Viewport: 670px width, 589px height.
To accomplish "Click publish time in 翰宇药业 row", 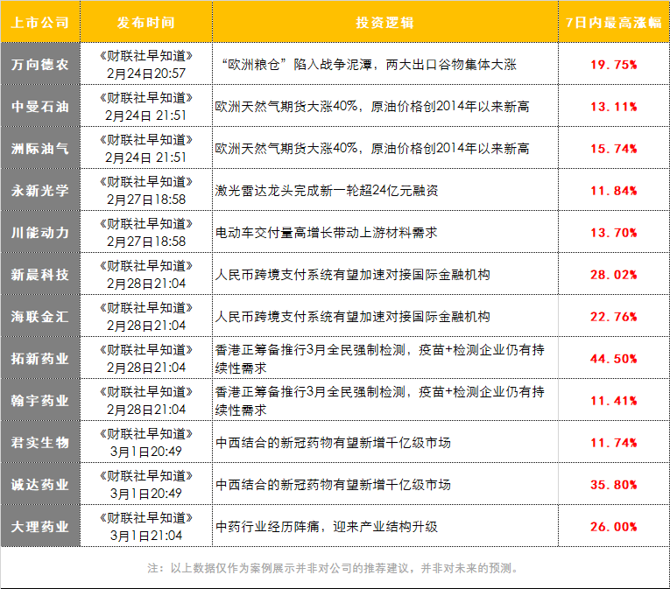I will pyautogui.click(x=146, y=401).
